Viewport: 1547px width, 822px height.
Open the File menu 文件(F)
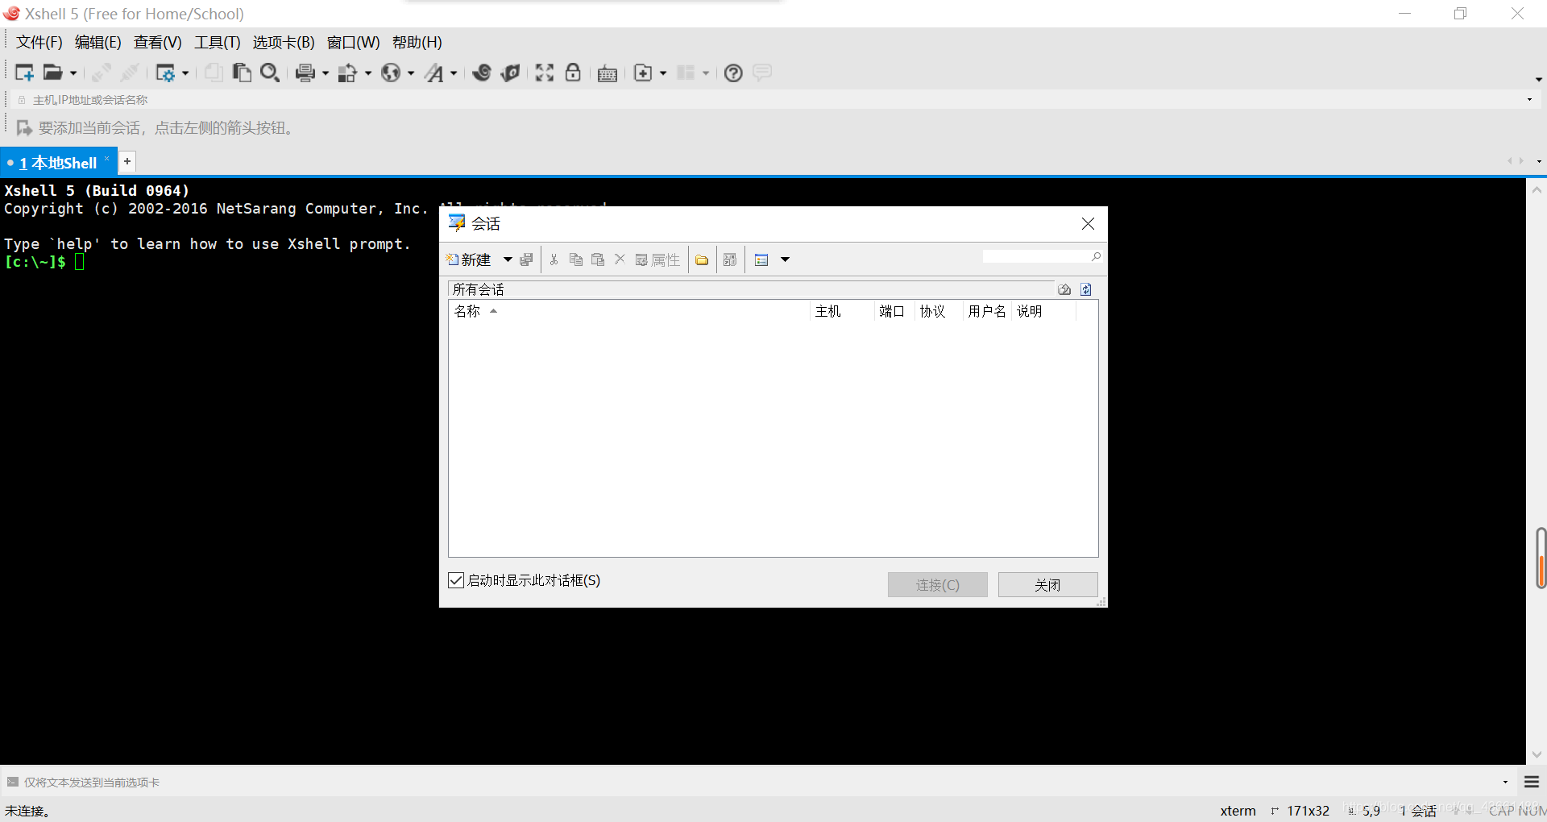(39, 43)
